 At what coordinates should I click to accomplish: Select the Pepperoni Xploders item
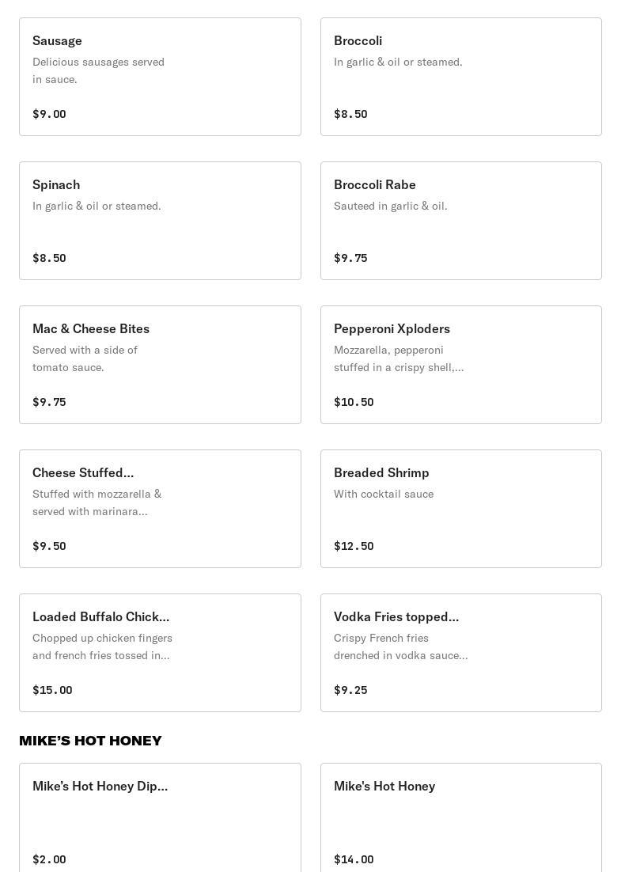coord(460,365)
